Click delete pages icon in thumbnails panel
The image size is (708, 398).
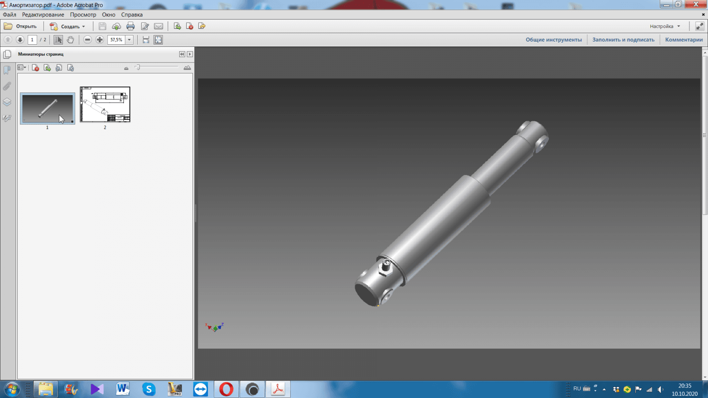click(x=35, y=68)
